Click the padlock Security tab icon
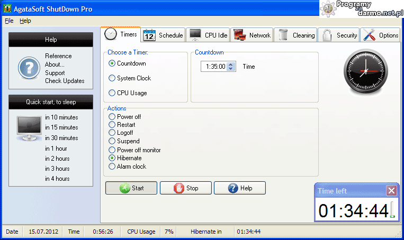404x240 pixels. point(328,35)
